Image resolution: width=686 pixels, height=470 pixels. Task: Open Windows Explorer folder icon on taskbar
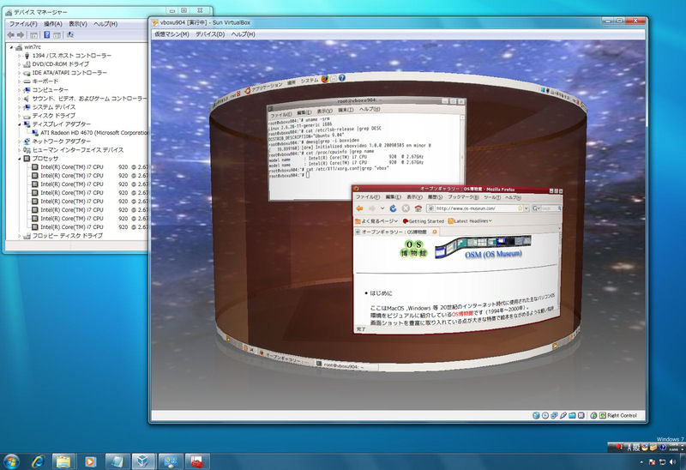(63, 461)
